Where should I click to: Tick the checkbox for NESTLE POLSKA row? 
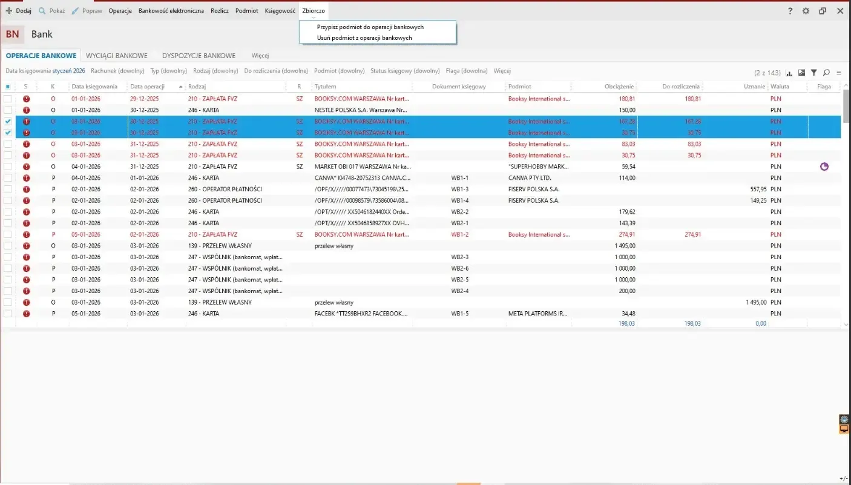tap(8, 110)
